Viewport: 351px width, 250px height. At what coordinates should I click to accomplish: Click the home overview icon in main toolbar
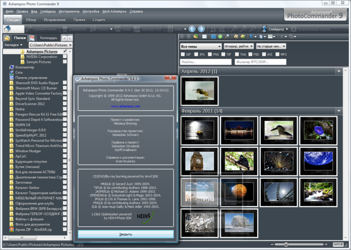[x=7, y=29]
